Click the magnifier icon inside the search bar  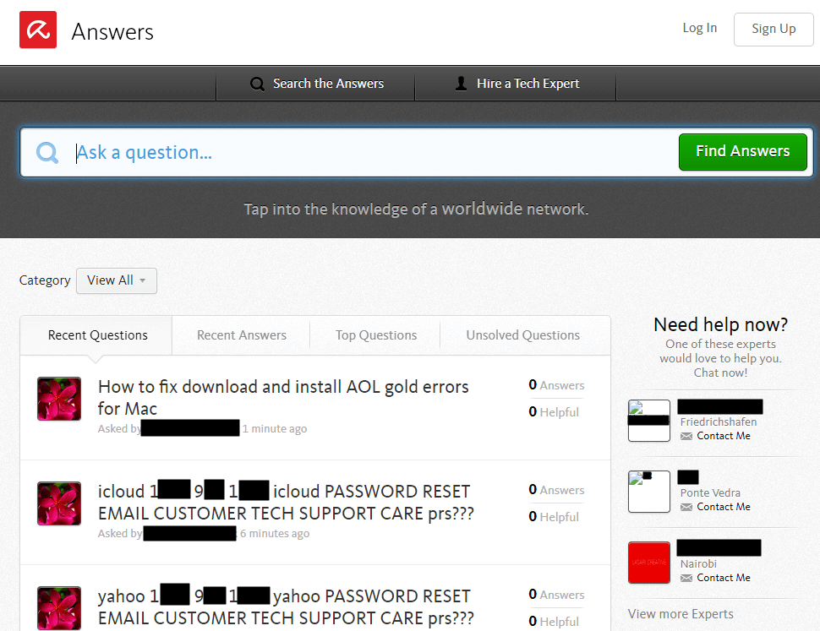pos(46,152)
